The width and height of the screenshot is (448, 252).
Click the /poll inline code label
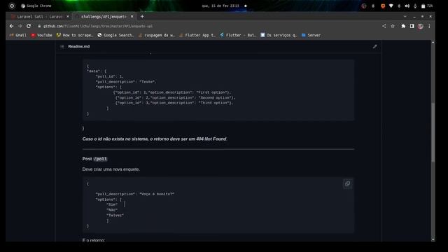(x=100, y=159)
